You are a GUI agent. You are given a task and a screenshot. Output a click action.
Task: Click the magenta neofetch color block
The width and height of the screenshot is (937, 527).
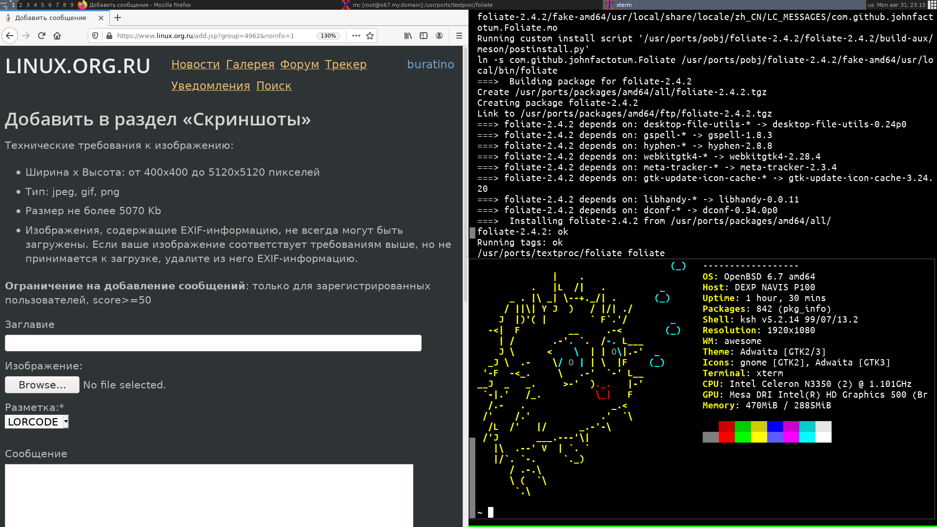pos(791,437)
